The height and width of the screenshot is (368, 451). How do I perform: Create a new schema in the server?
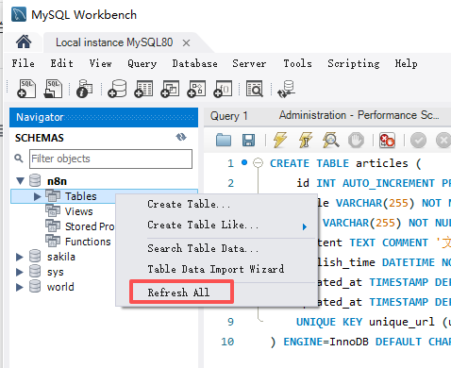tap(117, 89)
